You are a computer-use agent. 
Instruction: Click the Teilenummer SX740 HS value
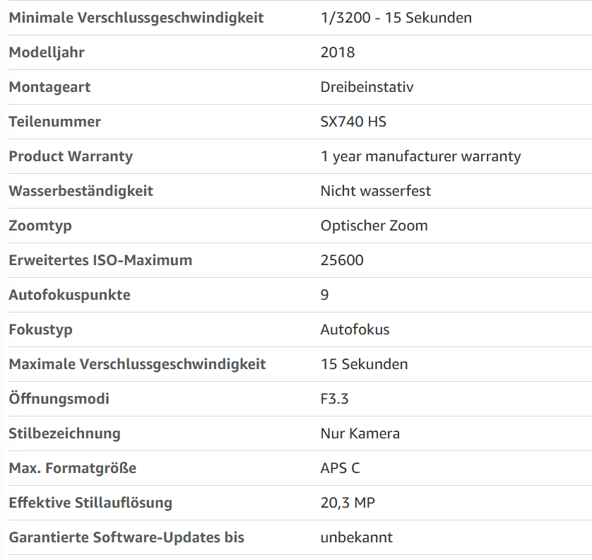click(353, 122)
